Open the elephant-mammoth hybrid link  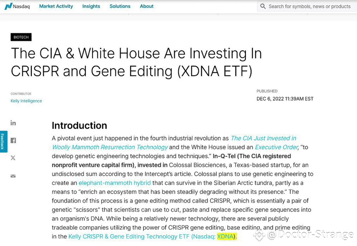pyautogui.click(x=115, y=183)
